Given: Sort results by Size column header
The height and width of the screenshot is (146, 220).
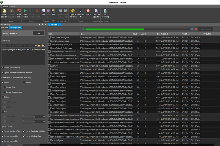Looking at the screenshot, I should 153,34.
